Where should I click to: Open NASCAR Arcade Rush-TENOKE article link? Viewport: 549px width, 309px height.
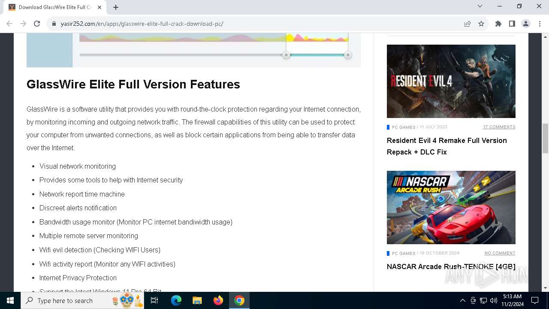(451, 267)
